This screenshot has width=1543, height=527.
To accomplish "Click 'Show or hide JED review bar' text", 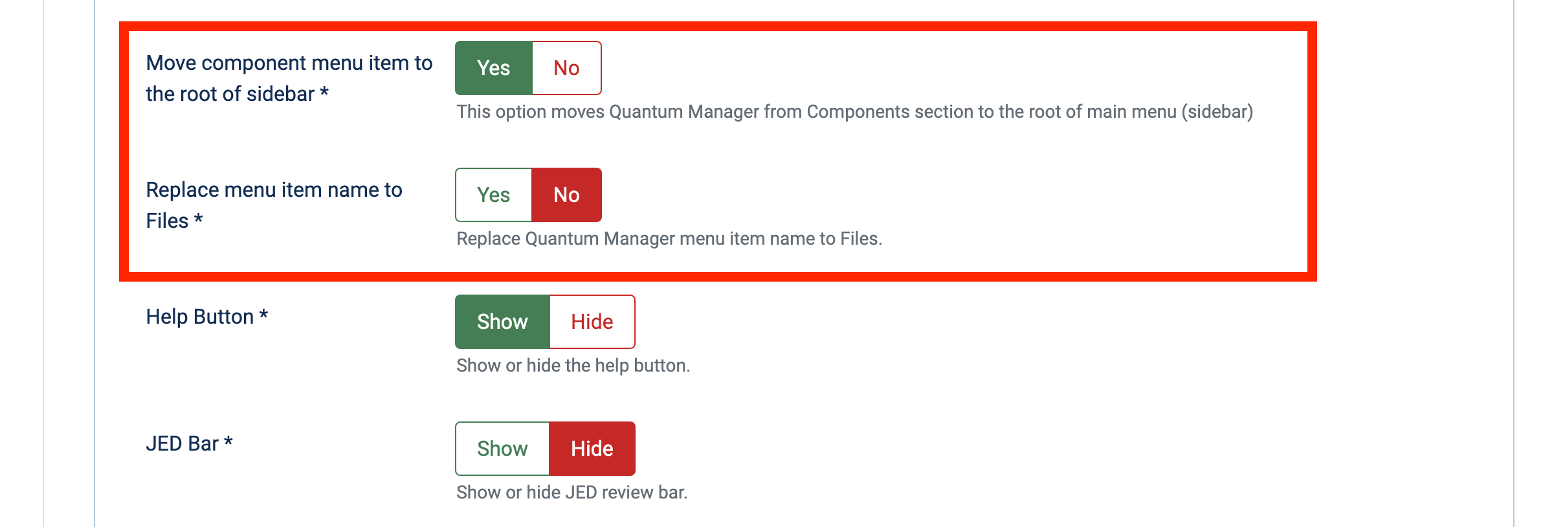I will (x=572, y=491).
